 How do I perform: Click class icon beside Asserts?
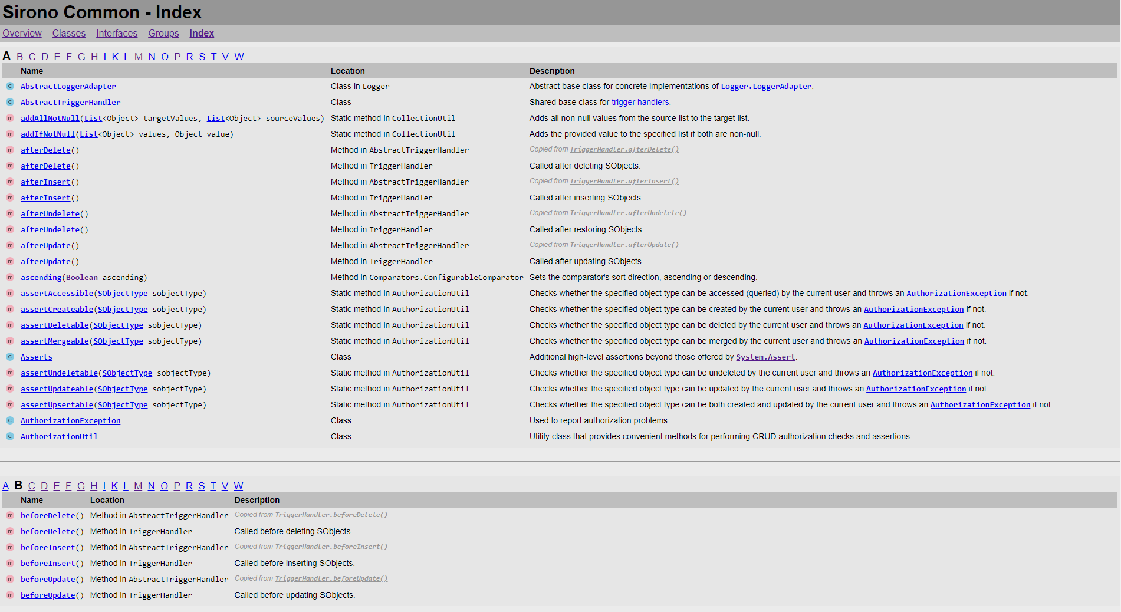click(10, 357)
